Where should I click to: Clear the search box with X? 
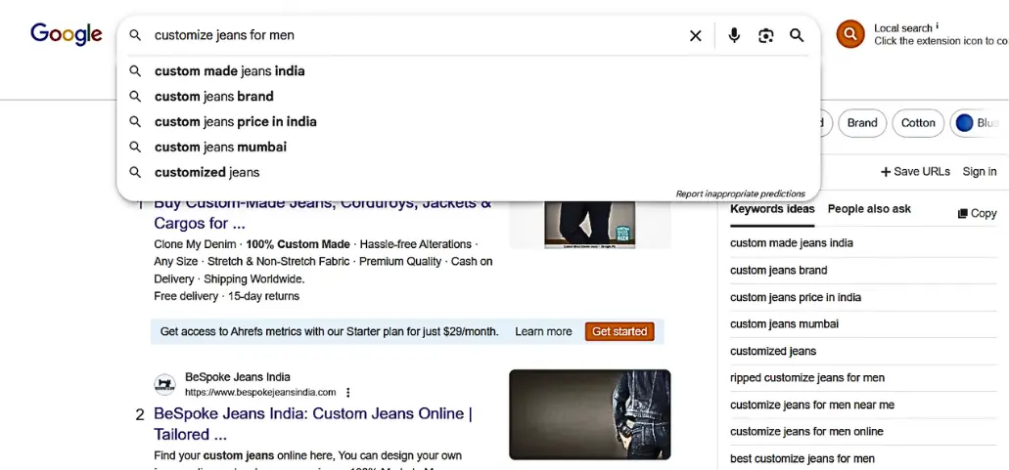pyautogui.click(x=696, y=36)
